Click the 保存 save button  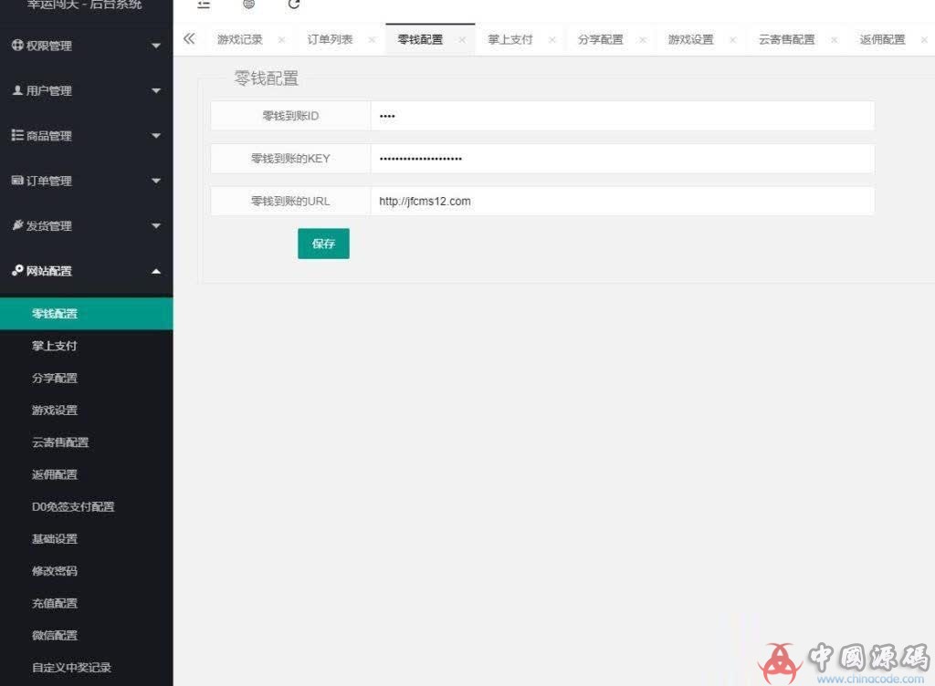point(323,243)
